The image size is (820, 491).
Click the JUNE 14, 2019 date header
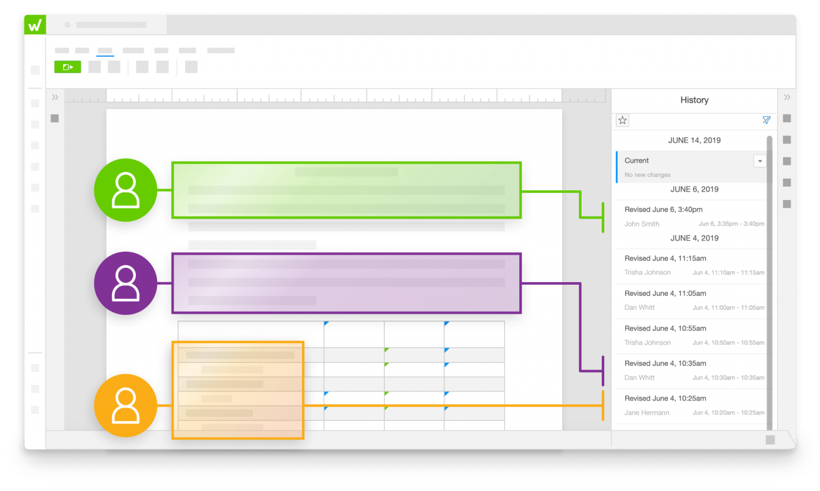click(x=694, y=140)
